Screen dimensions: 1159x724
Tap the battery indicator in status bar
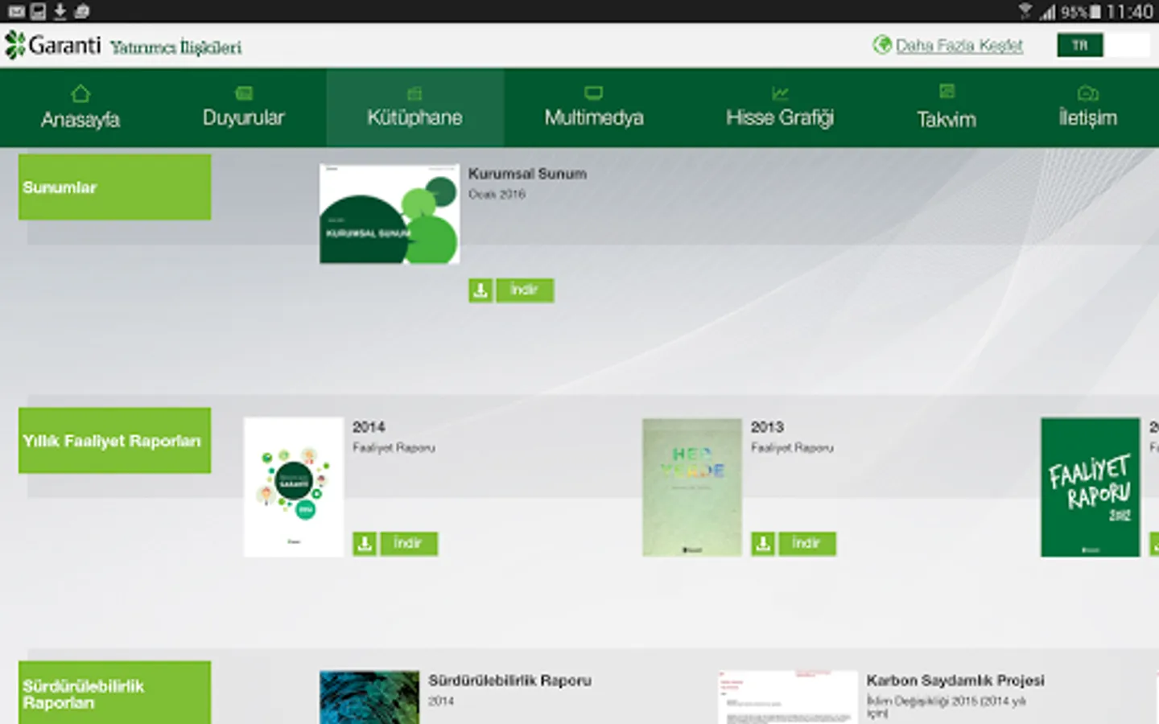point(1095,11)
